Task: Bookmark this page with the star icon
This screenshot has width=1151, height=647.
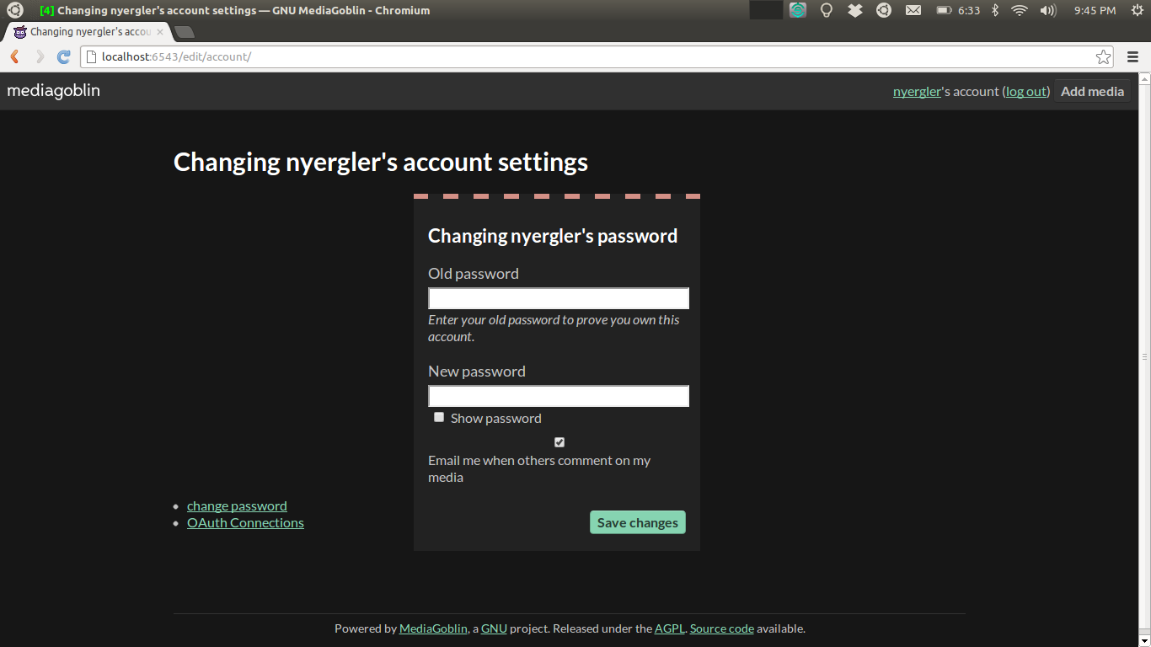Action: [x=1103, y=57]
